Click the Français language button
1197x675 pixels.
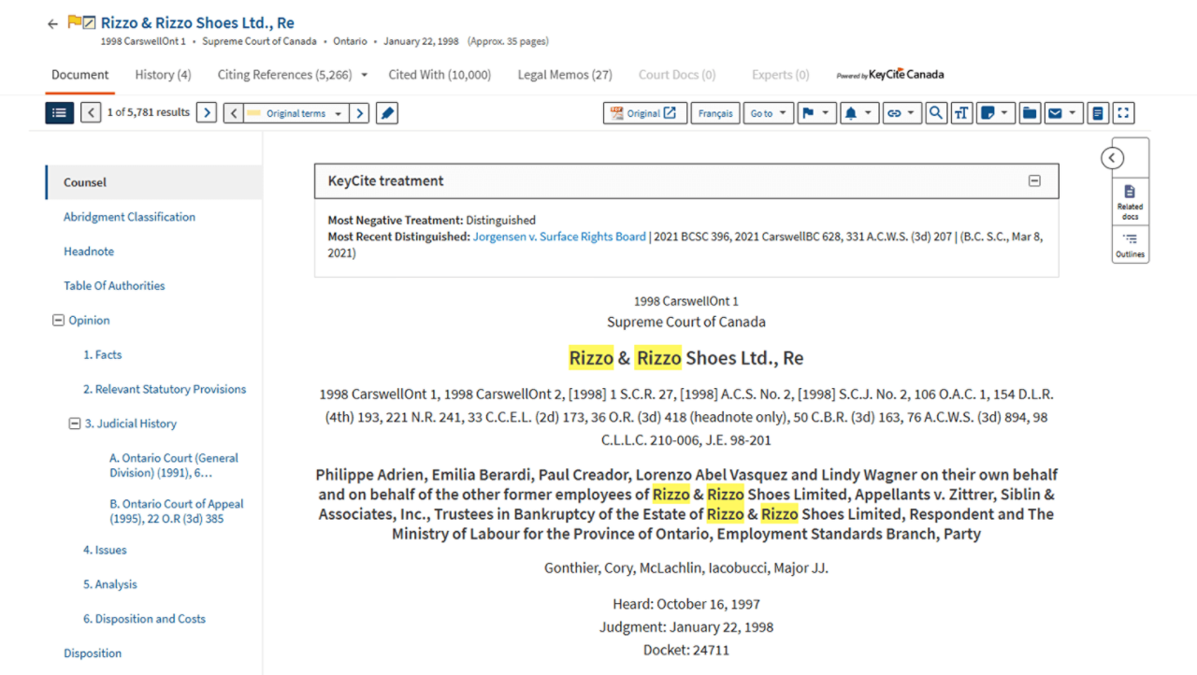[715, 113]
